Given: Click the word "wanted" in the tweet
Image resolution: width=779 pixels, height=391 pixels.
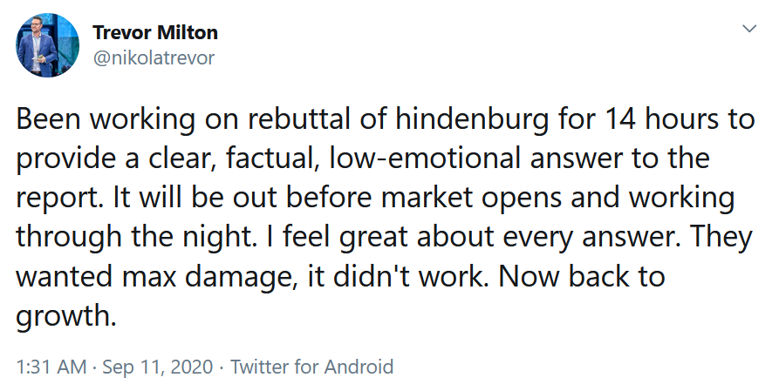Looking at the screenshot, I should 64,278.
